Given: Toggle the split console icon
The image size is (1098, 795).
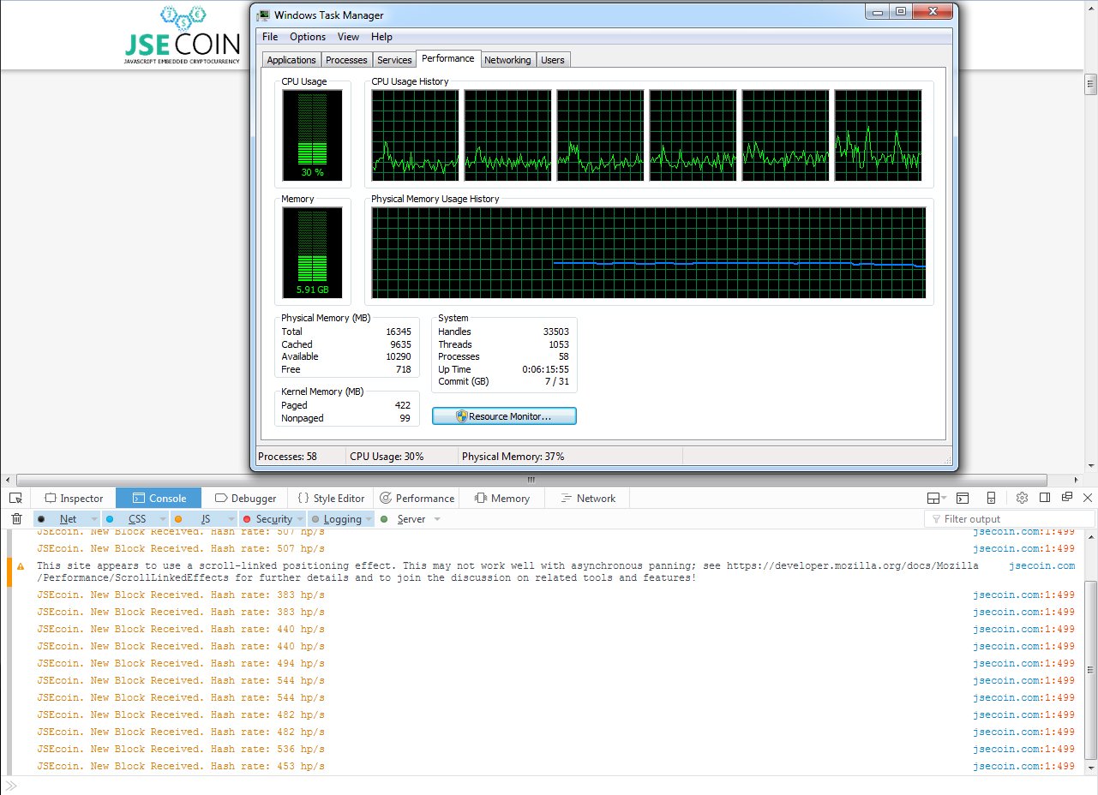Looking at the screenshot, I should 963,498.
